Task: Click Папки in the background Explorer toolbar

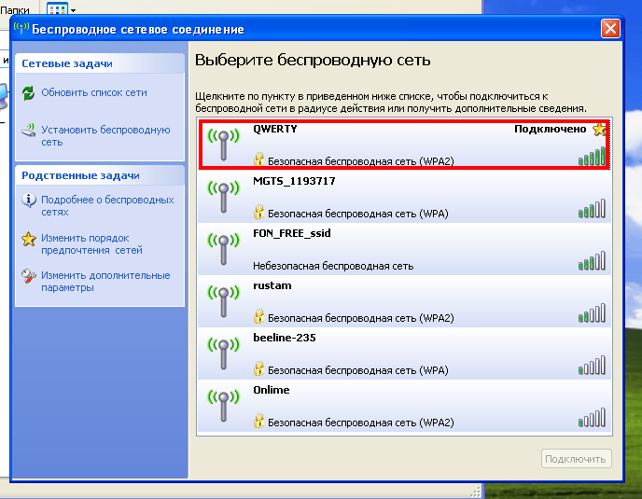Action: coord(15,10)
